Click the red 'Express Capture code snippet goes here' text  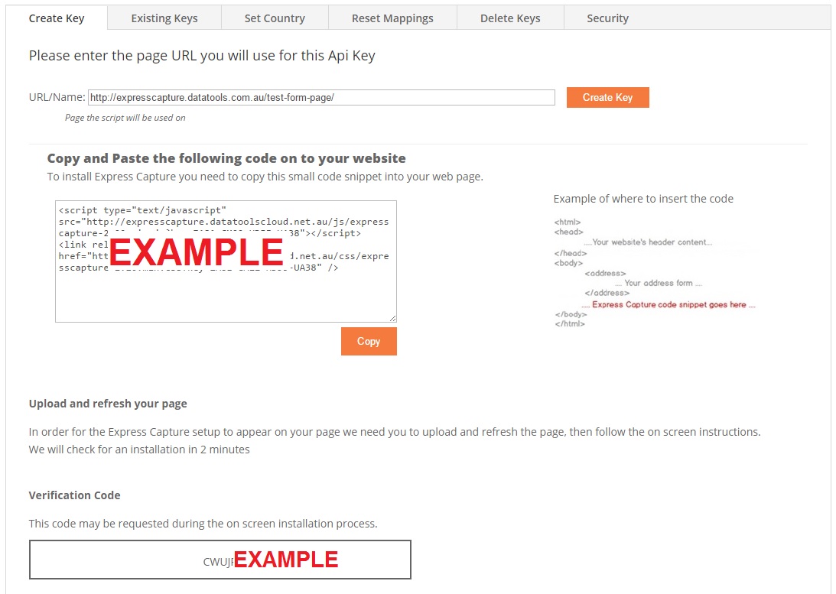pos(669,305)
